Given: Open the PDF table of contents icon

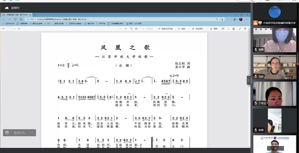Looking at the screenshot, I should [x=3, y=29].
